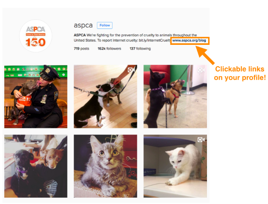Click the 719 posts count

point(82,48)
